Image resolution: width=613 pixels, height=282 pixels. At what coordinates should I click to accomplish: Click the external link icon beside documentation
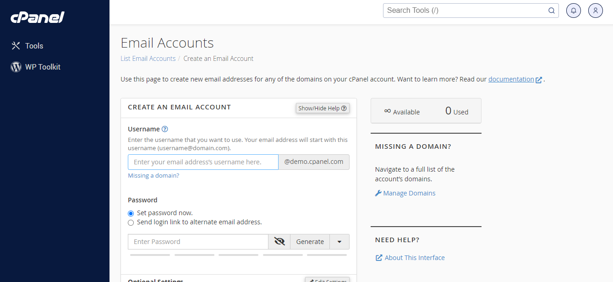tap(539, 79)
